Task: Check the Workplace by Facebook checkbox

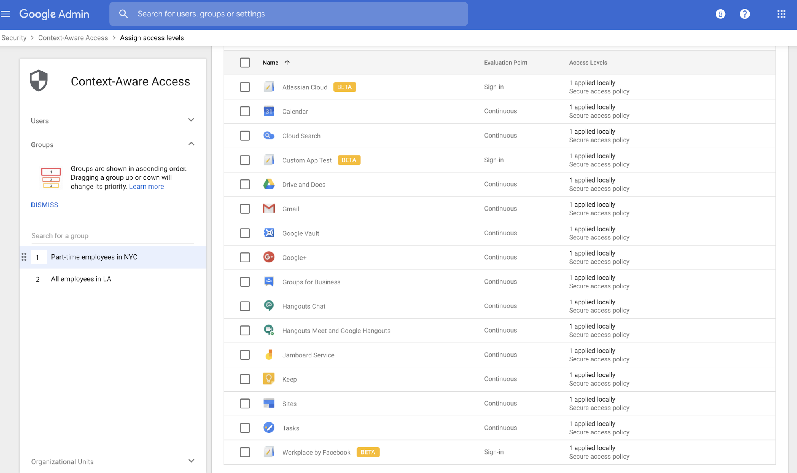Action: tap(245, 452)
